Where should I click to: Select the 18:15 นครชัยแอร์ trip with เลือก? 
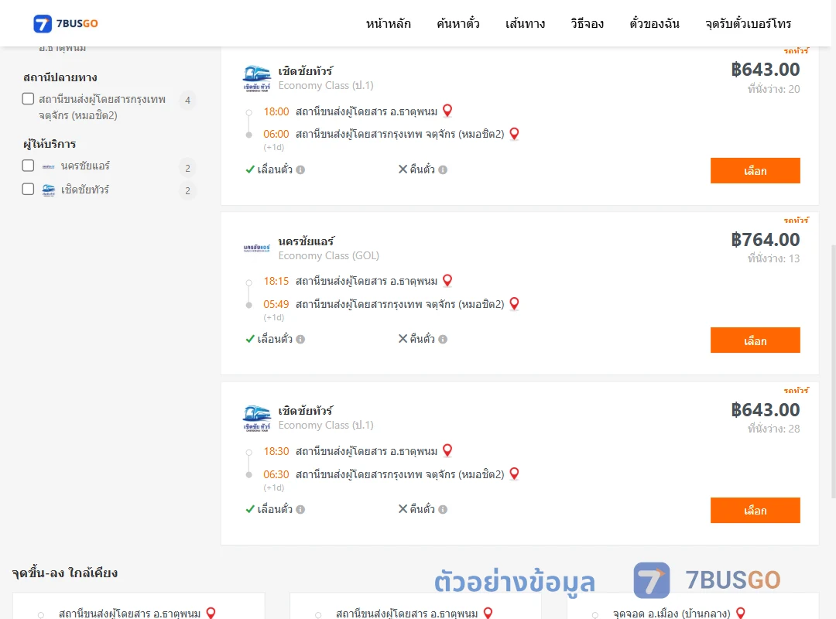pos(755,340)
